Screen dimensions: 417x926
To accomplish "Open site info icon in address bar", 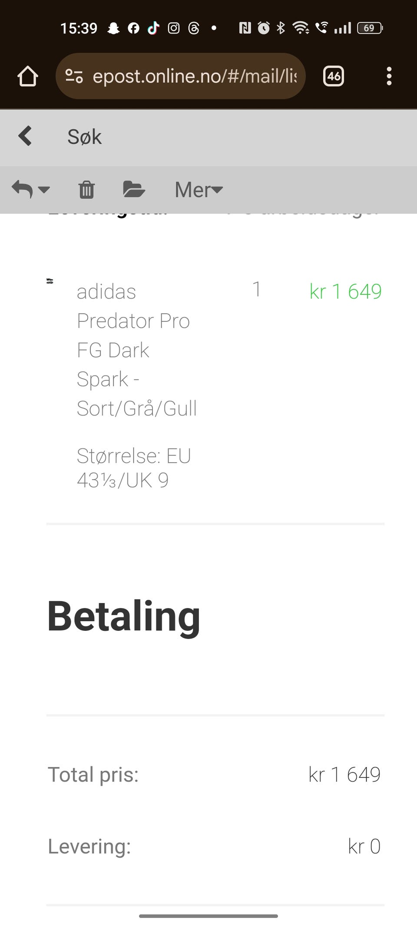I will point(74,76).
